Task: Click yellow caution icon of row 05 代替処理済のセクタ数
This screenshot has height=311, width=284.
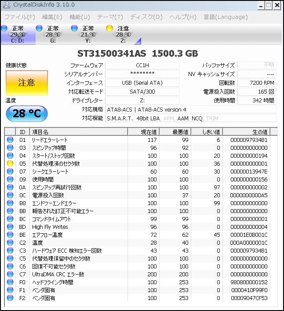Action: pos(10,163)
